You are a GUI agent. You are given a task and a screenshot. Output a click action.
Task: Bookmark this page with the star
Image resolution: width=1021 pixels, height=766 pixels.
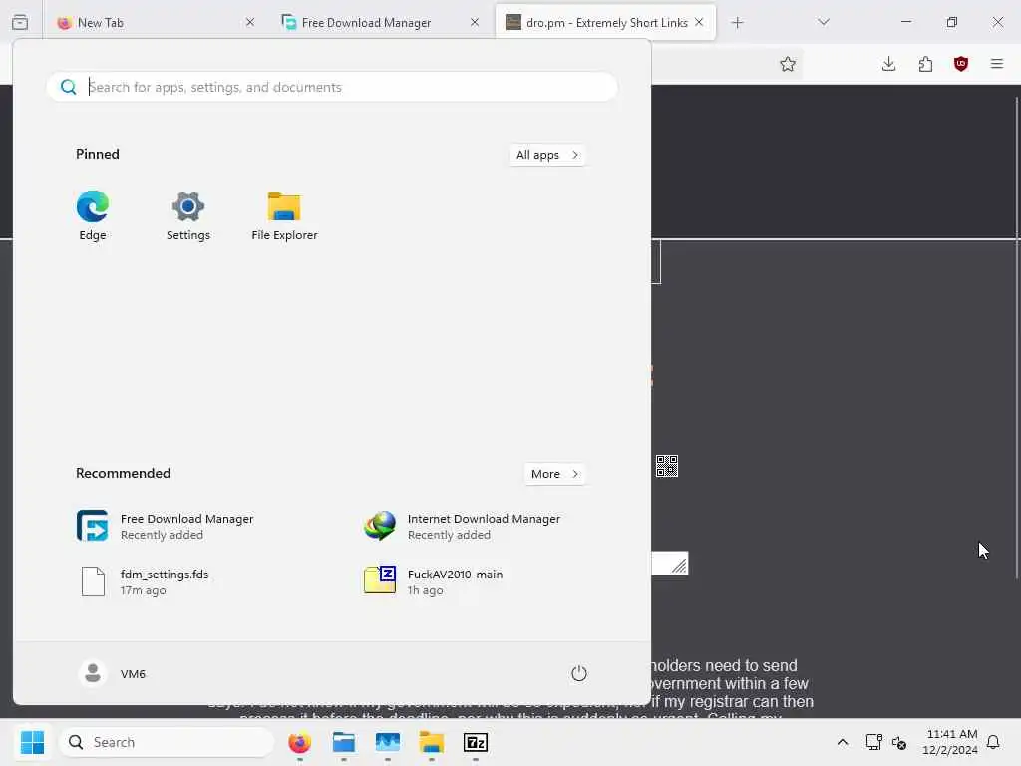tap(788, 64)
